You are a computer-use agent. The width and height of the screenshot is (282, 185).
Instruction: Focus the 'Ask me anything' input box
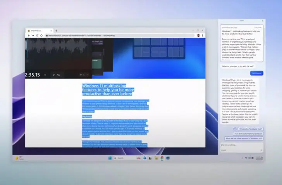click(x=242, y=147)
